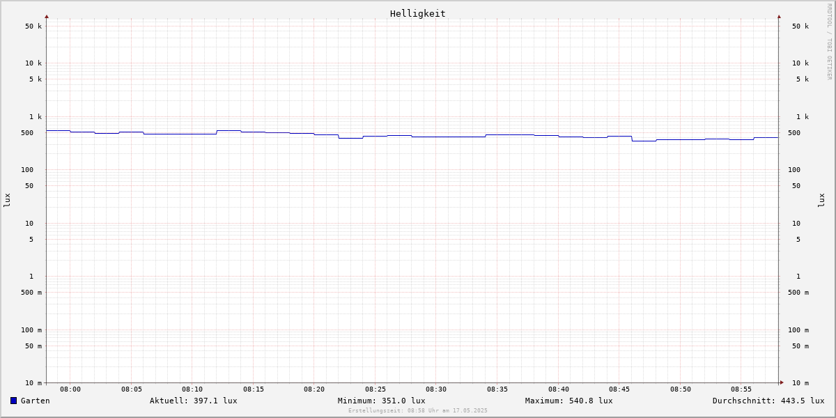Click the 08:50 time axis label
This screenshot has height=418, width=836.
click(x=681, y=389)
